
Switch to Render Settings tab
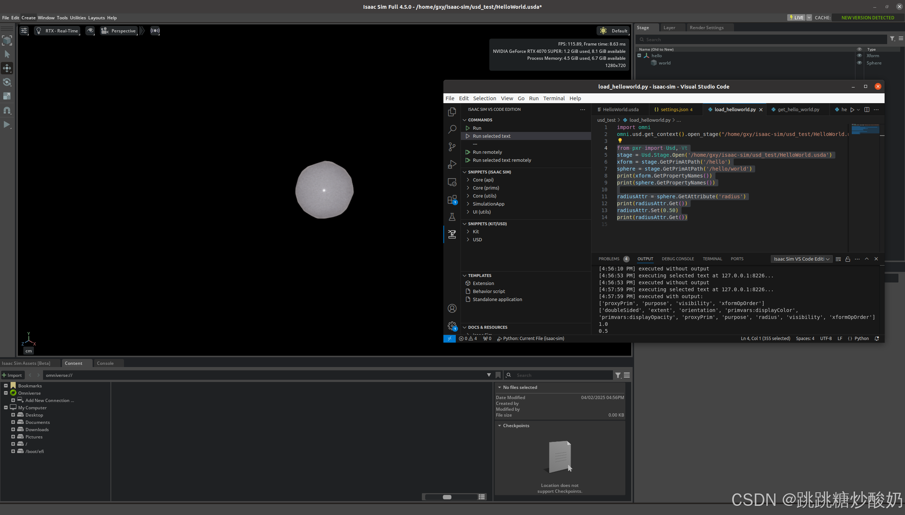(x=706, y=28)
